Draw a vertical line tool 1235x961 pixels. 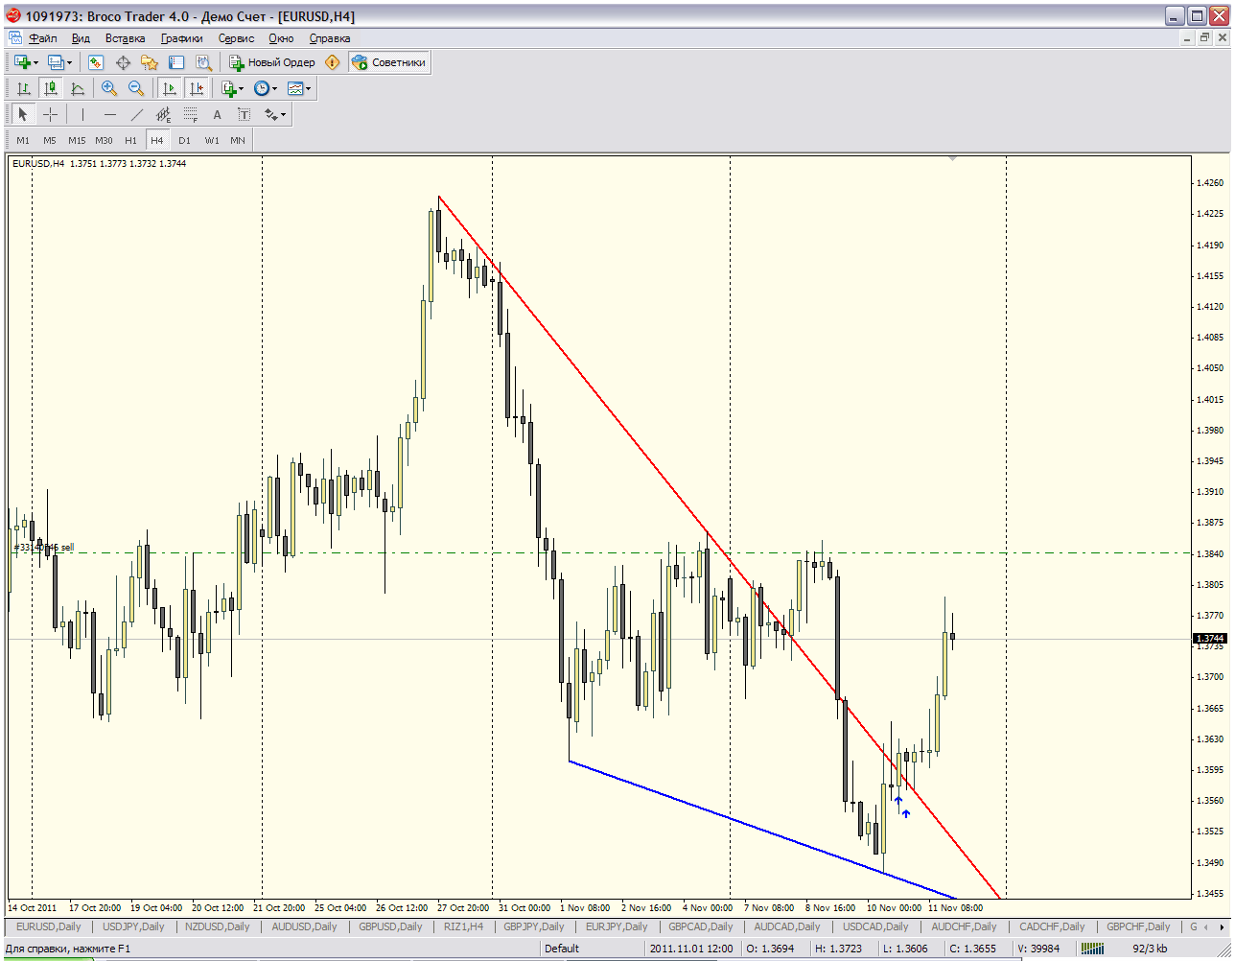coord(82,114)
